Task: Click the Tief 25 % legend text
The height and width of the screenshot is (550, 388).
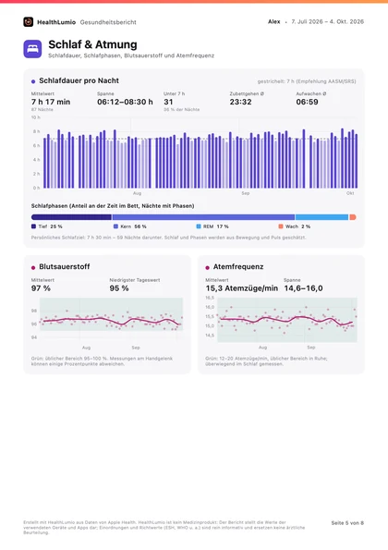Action: (50, 226)
